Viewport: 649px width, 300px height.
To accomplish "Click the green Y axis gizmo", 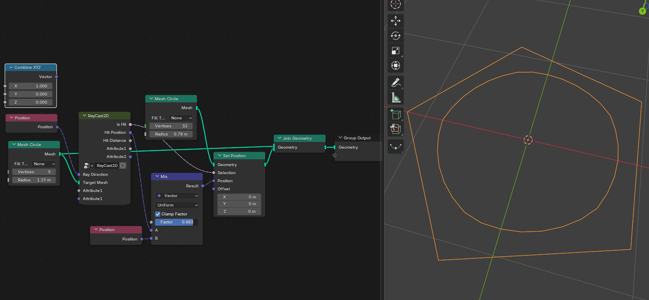I will tap(642, 11).
